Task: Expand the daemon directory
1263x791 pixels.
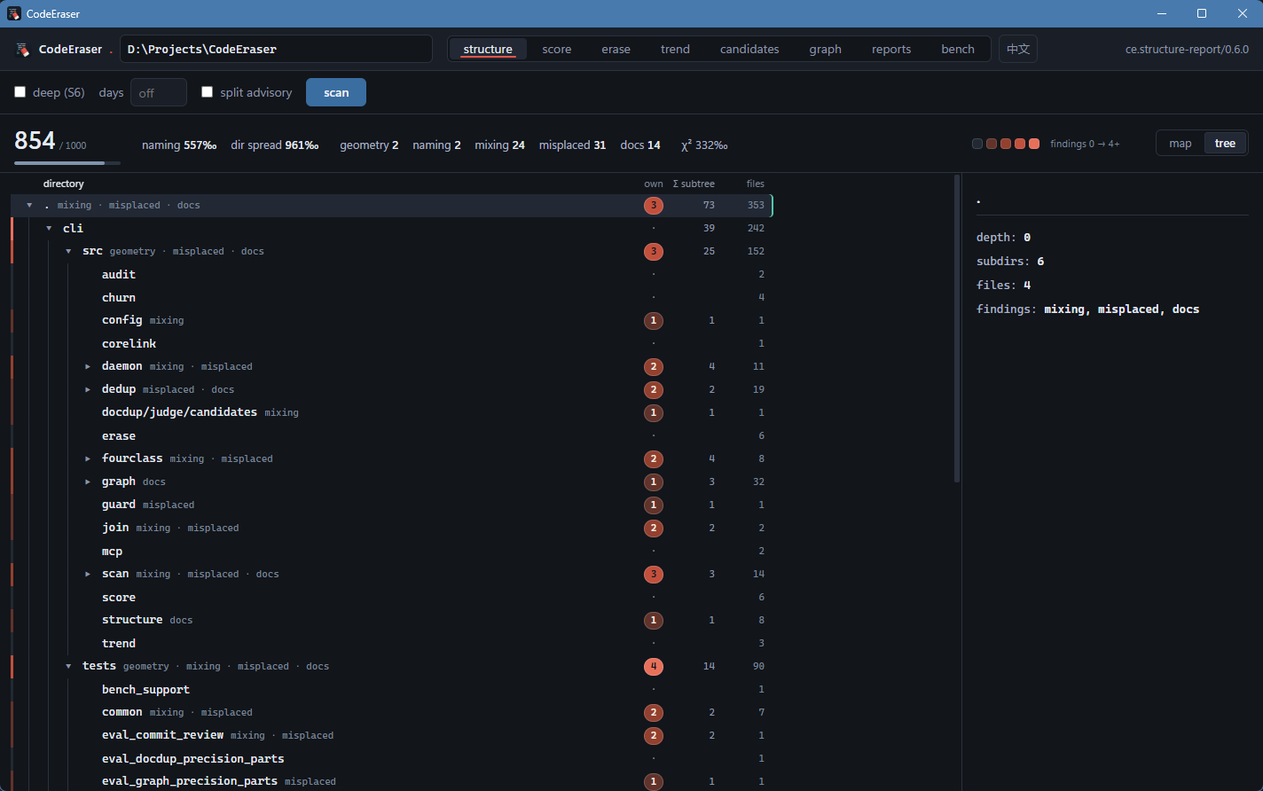Action: pyautogui.click(x=88, y=366)
